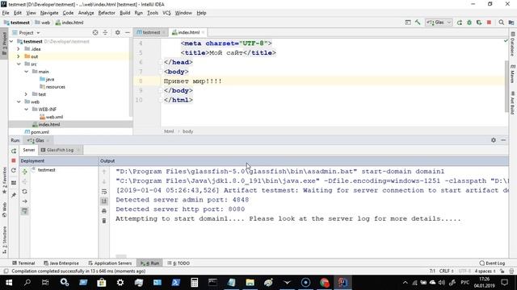The height and width of the screenshot is (290, 517).
Task: Click the Refresh deployment status icon
Action: click(x=25, y=192)
